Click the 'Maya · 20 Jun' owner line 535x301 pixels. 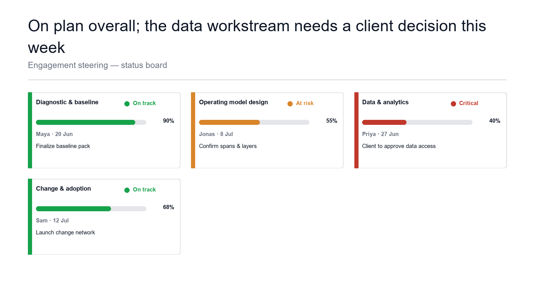(x=54, y=134)
